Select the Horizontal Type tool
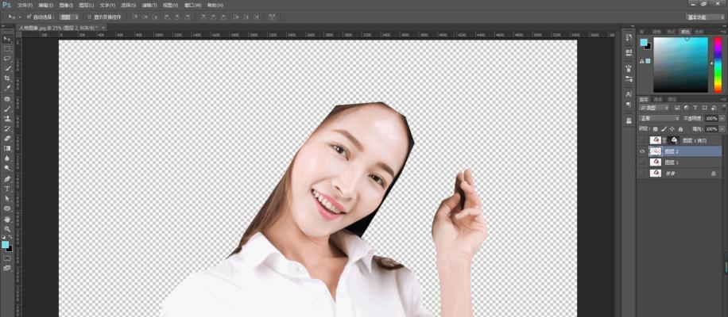Image resolution: width=728 pixels, height=317 pixels. tap(7, 189)
